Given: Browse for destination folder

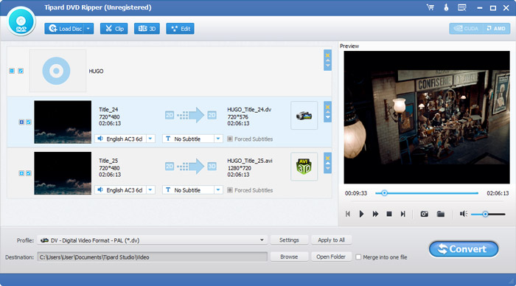Looking at the screenshot, I should coord(289,257).
